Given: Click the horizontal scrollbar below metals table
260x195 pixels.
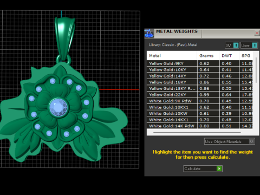Looking at the screenshot, I should point(197,132).
